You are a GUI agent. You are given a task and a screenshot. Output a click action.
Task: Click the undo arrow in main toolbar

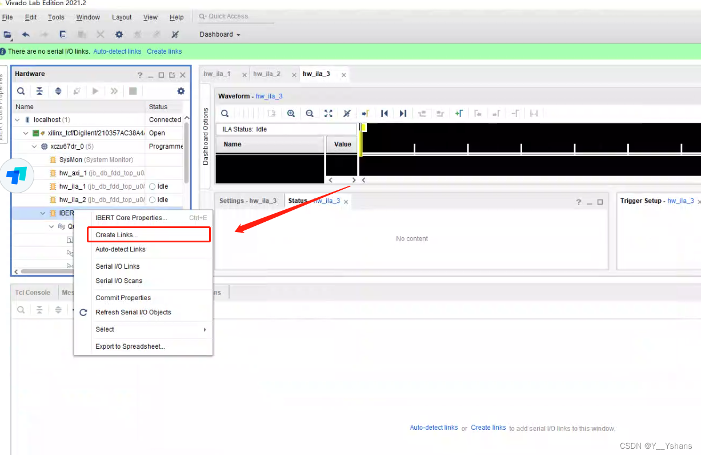point(26,34)
